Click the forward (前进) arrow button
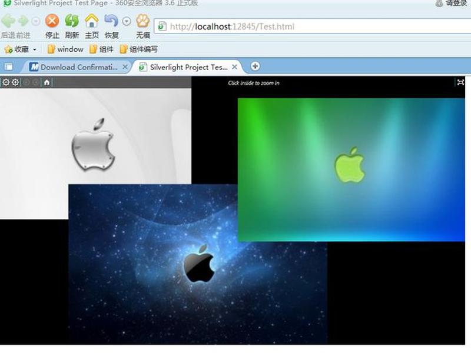Viewport: 471px width, 353px height. (x=23, y=21)
